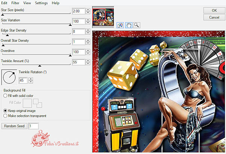
Task: Click the Cancel button
Action: tap(214, 17)
